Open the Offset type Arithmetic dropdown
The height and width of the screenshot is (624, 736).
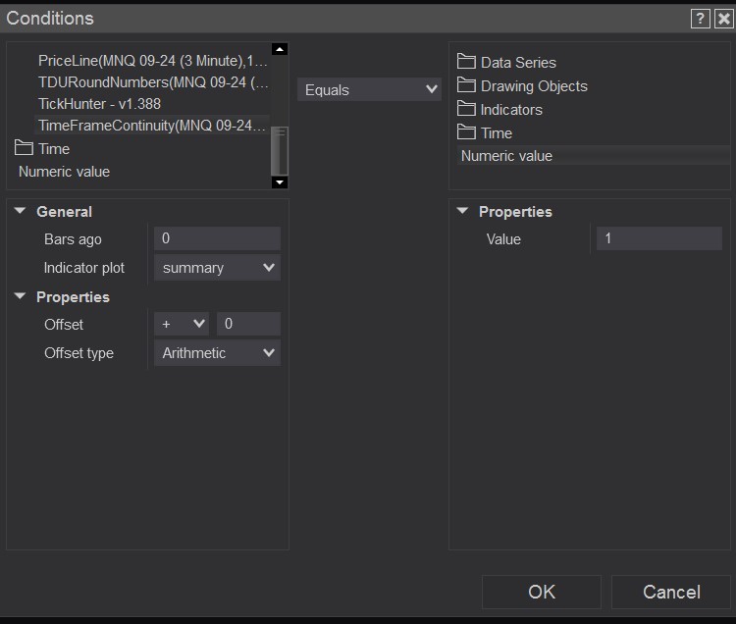click(x=217, y=353)
